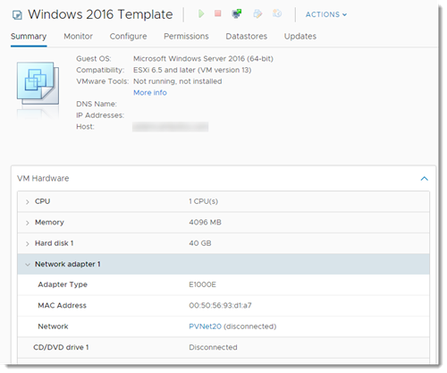Go to the Updates tab
The width and height of the screenshot is (447, 373).
[x=300, y=37]
